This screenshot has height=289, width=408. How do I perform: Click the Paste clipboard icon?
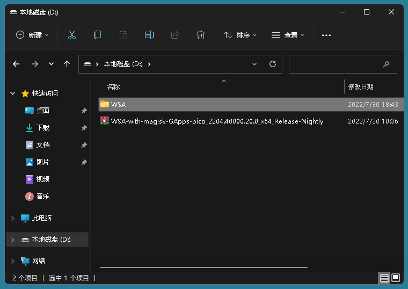[x=123, y=35]
